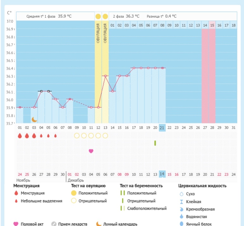Click the Кремообразная cervical fluid legend icon

(181, 209)
